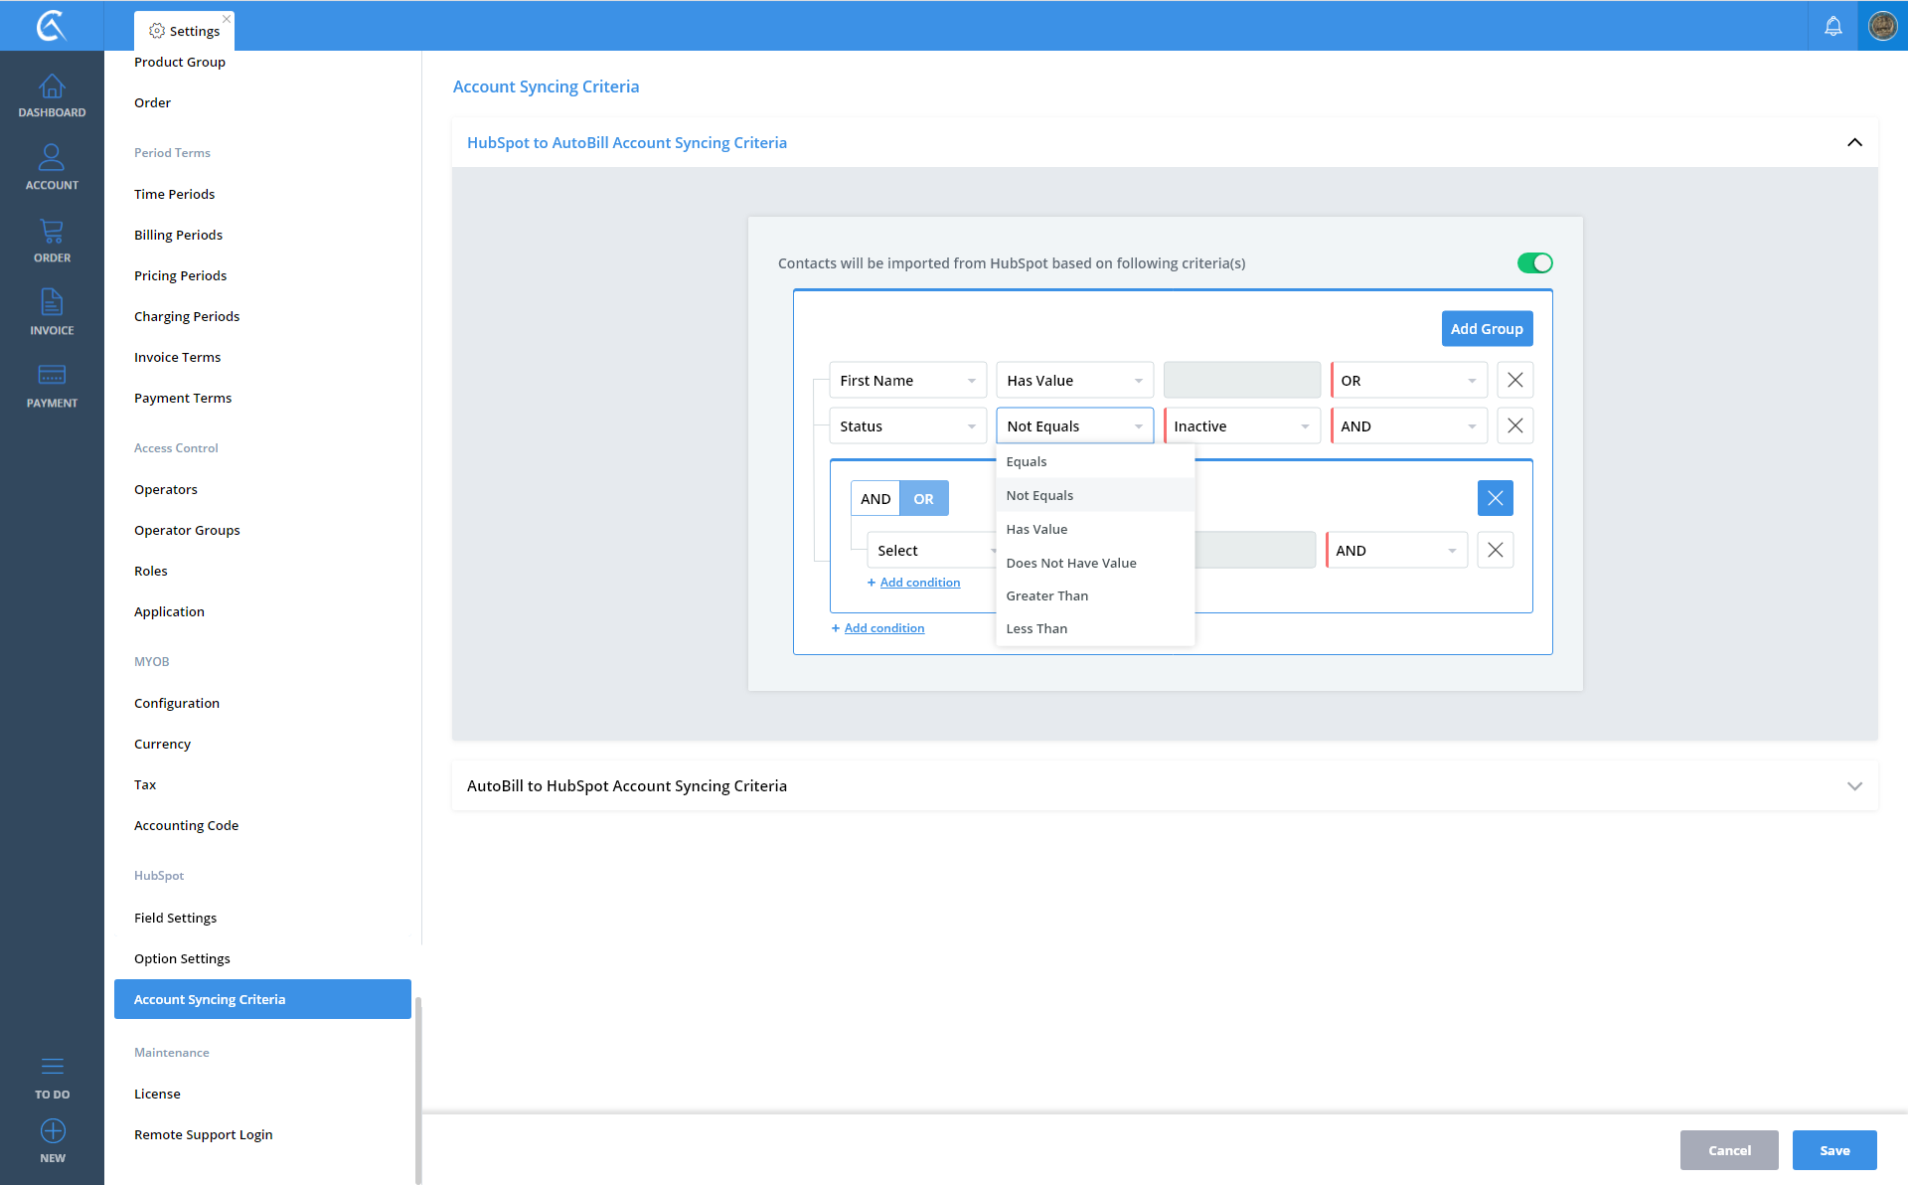Click the notification bell icon
This screenshot has width=1908, height=1185.
[x=1832, y=26]
